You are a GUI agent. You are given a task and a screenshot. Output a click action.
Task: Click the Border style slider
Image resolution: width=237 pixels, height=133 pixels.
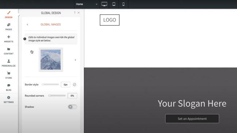[50, 85]
